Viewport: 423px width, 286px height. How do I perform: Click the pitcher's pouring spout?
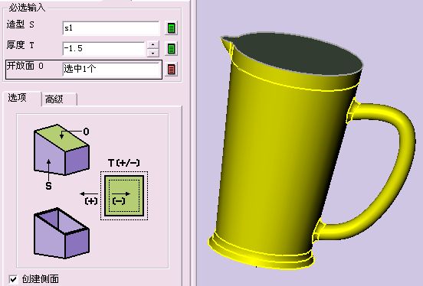tap(226, 43)
